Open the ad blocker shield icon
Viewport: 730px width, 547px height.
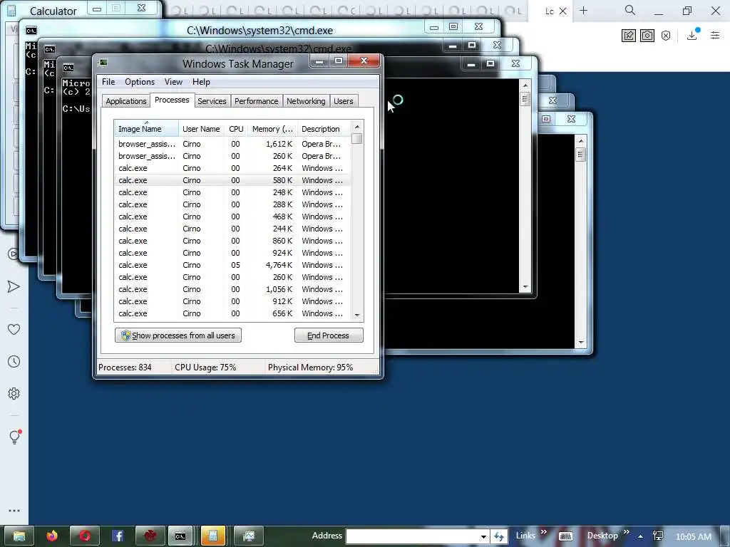pos(666,36)
